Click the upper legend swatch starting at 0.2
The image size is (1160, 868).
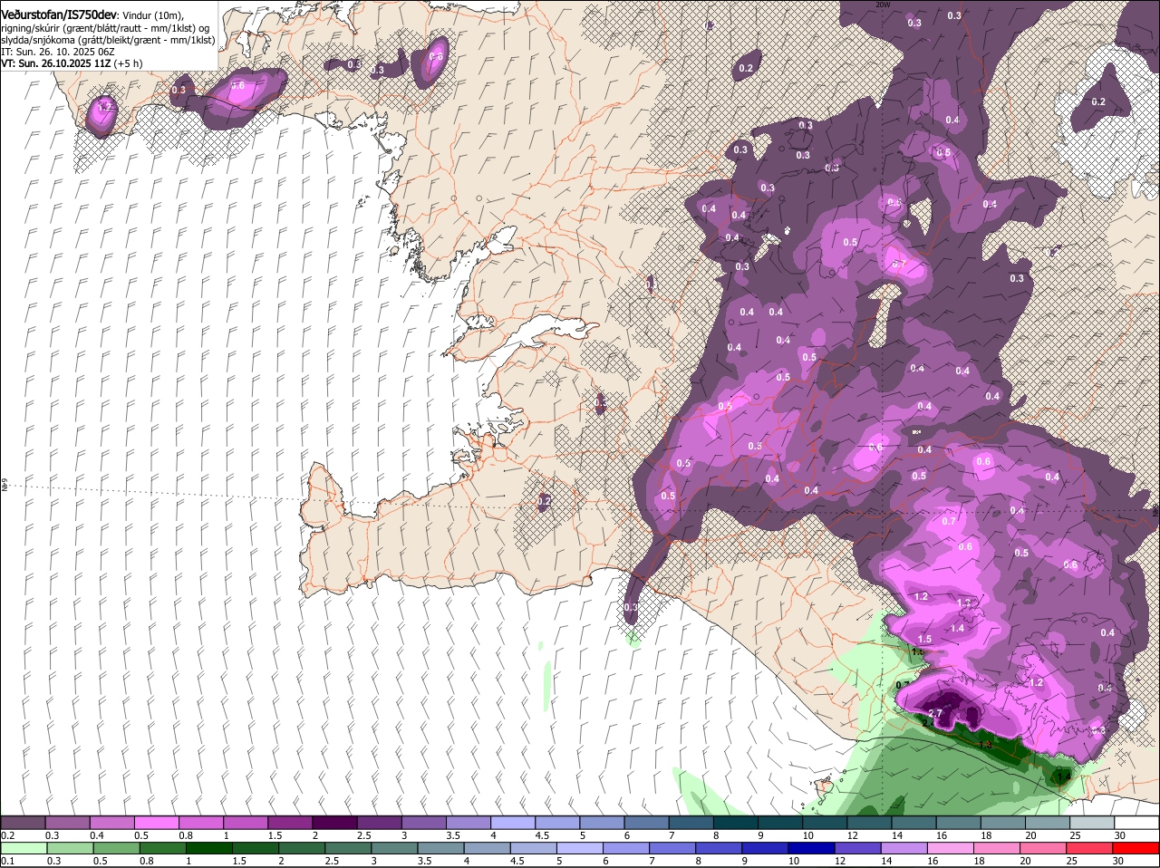coord(24,822)
